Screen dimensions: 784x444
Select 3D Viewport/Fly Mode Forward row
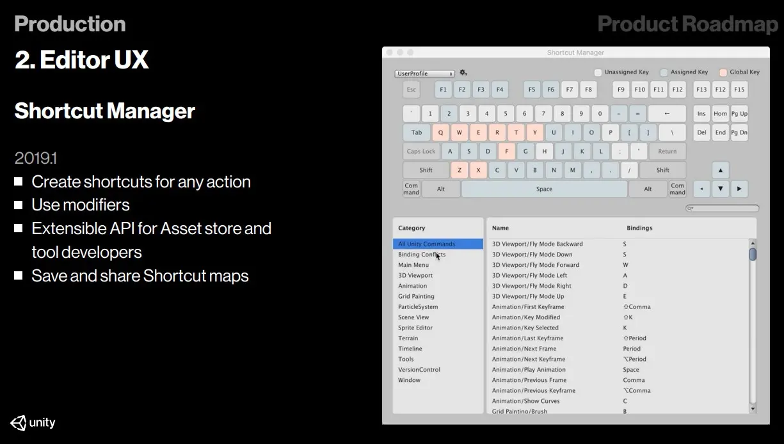pos(618,265)
